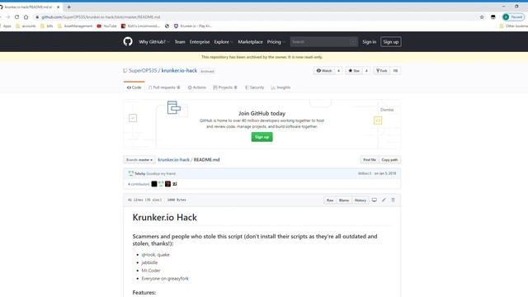Open the Branch: master dropdown

(139, 159)
